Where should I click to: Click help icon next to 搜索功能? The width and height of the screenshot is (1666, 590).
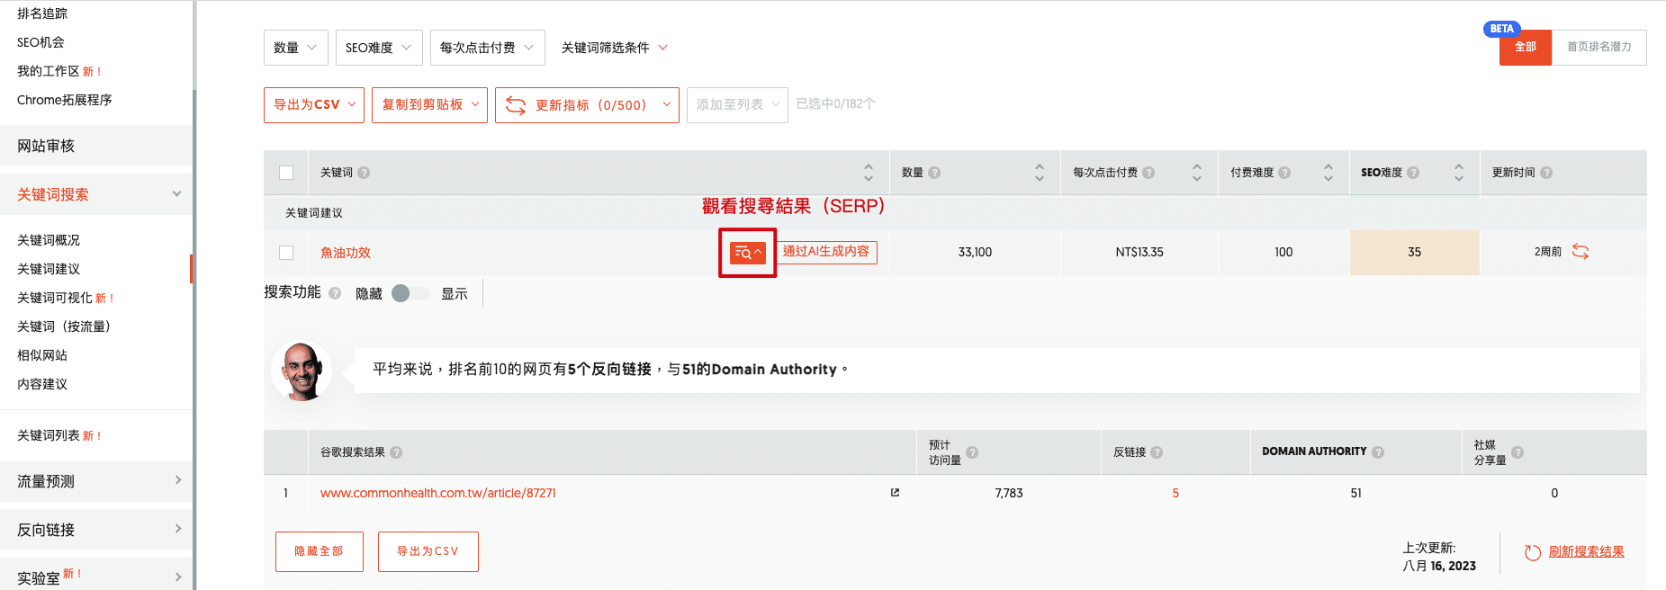(335, 293)
